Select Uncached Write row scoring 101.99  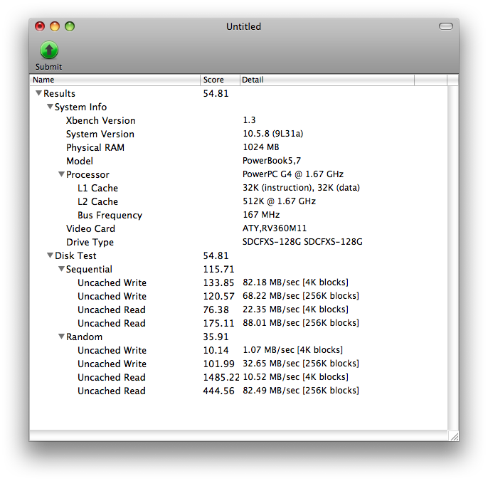point(239,364)
